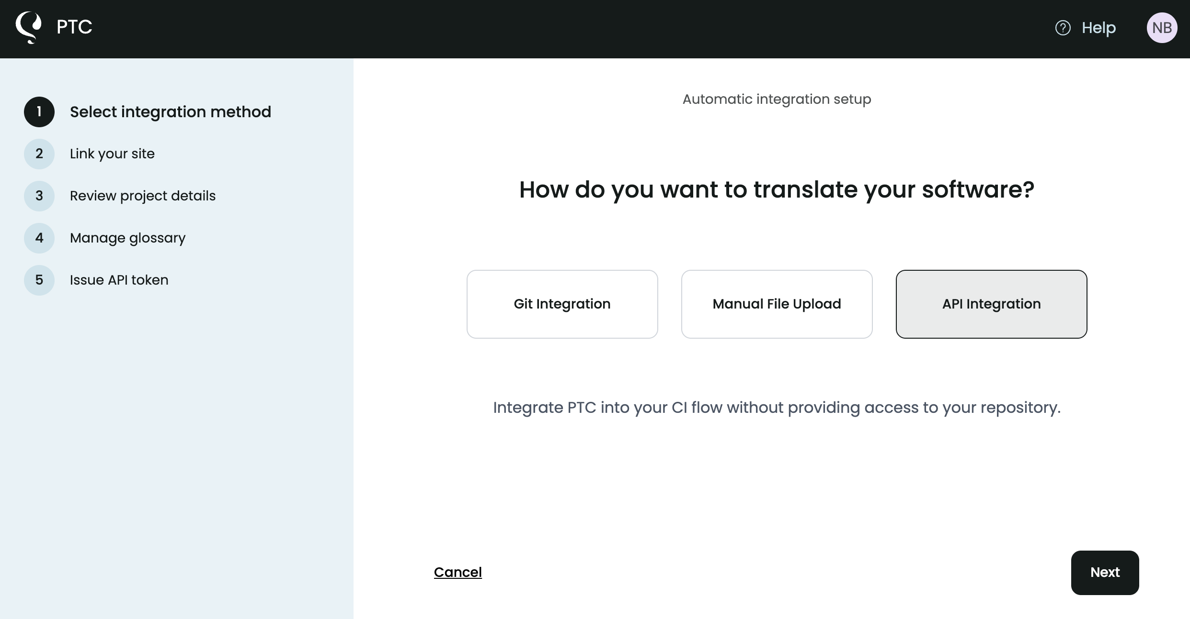Open the Issue API token step
Image resolution: width=1190 pixels, height=619 pixels.
tap(119, 280)
